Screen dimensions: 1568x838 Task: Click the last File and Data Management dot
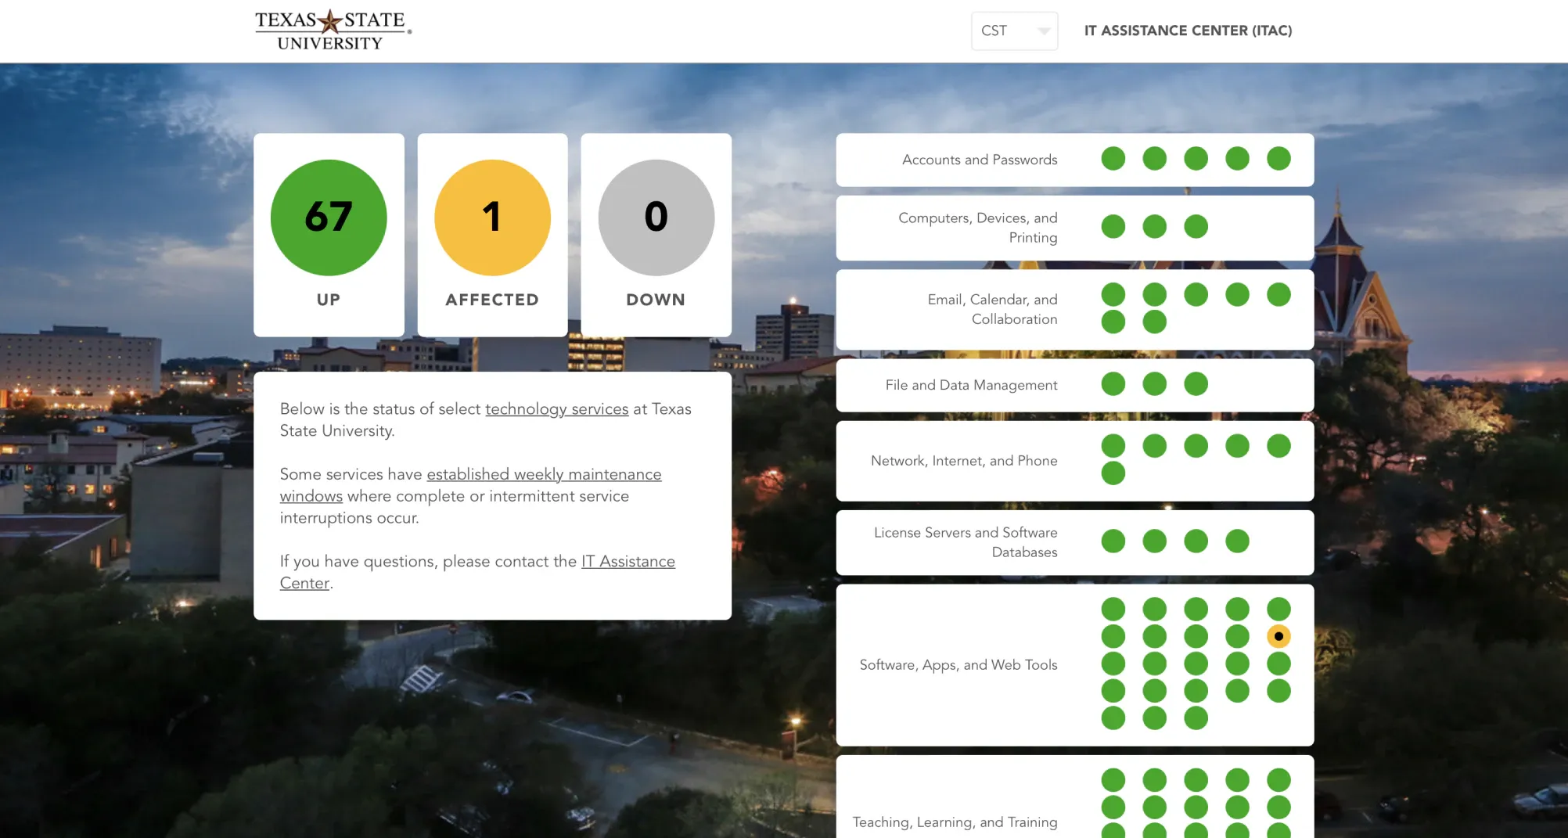(1196, 383)
